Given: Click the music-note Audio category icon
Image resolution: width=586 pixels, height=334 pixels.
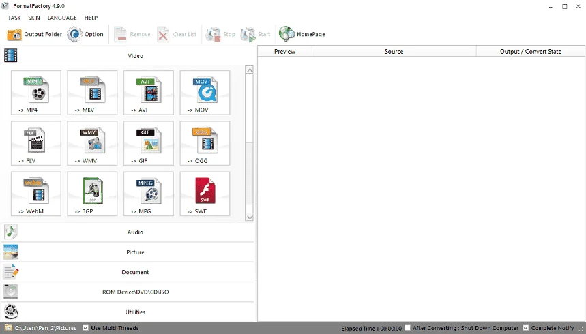Looking at the screenshot, I should pyautogui.click(x=10, y=232).
